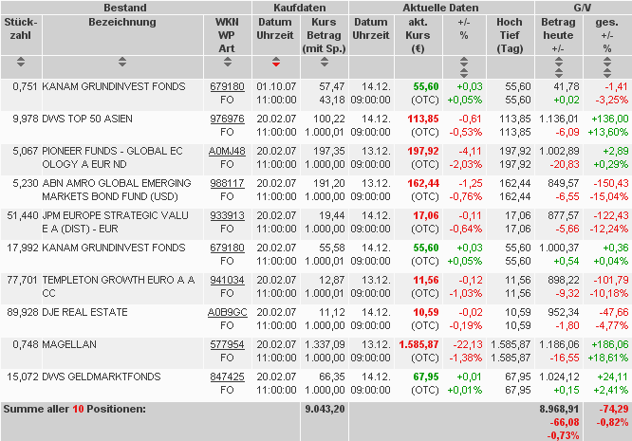Open WKN link 847425 for DWS Geldmarktfonds

click(227, 377)
